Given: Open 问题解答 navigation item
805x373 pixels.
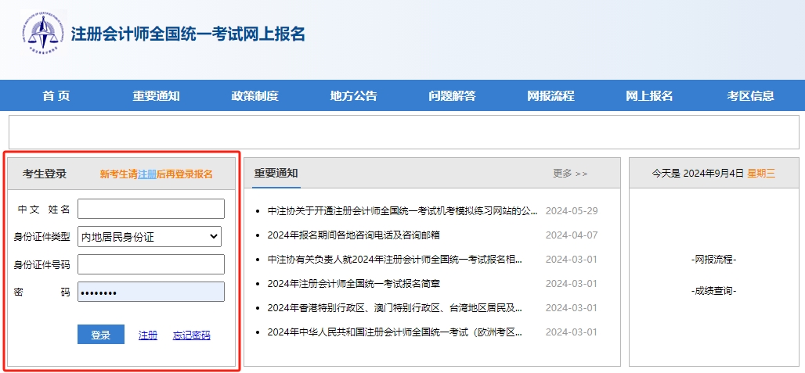Looking at the screenshot, I should coord(452,96).
